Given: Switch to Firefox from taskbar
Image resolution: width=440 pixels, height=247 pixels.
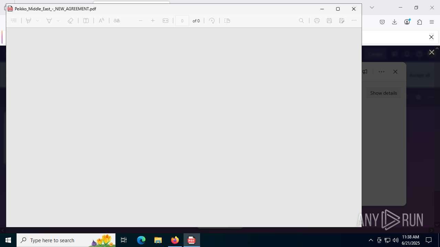Looking at the screenshot, I should tap(175, 240).
